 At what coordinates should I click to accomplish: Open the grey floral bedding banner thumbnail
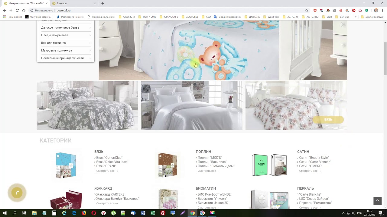tap(87, 105)
